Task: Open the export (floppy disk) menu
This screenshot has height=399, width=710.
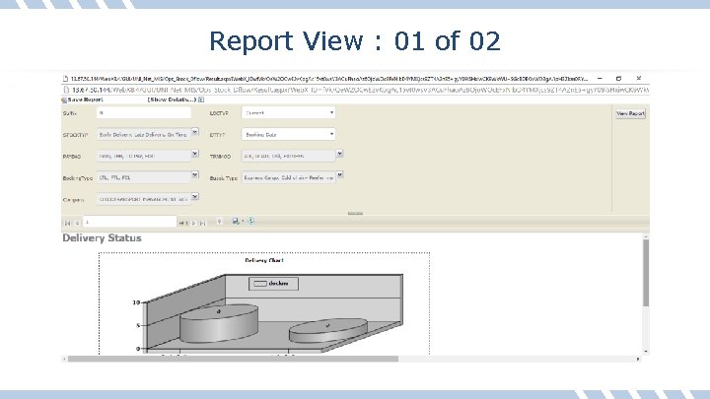Action: pos(237,222)
